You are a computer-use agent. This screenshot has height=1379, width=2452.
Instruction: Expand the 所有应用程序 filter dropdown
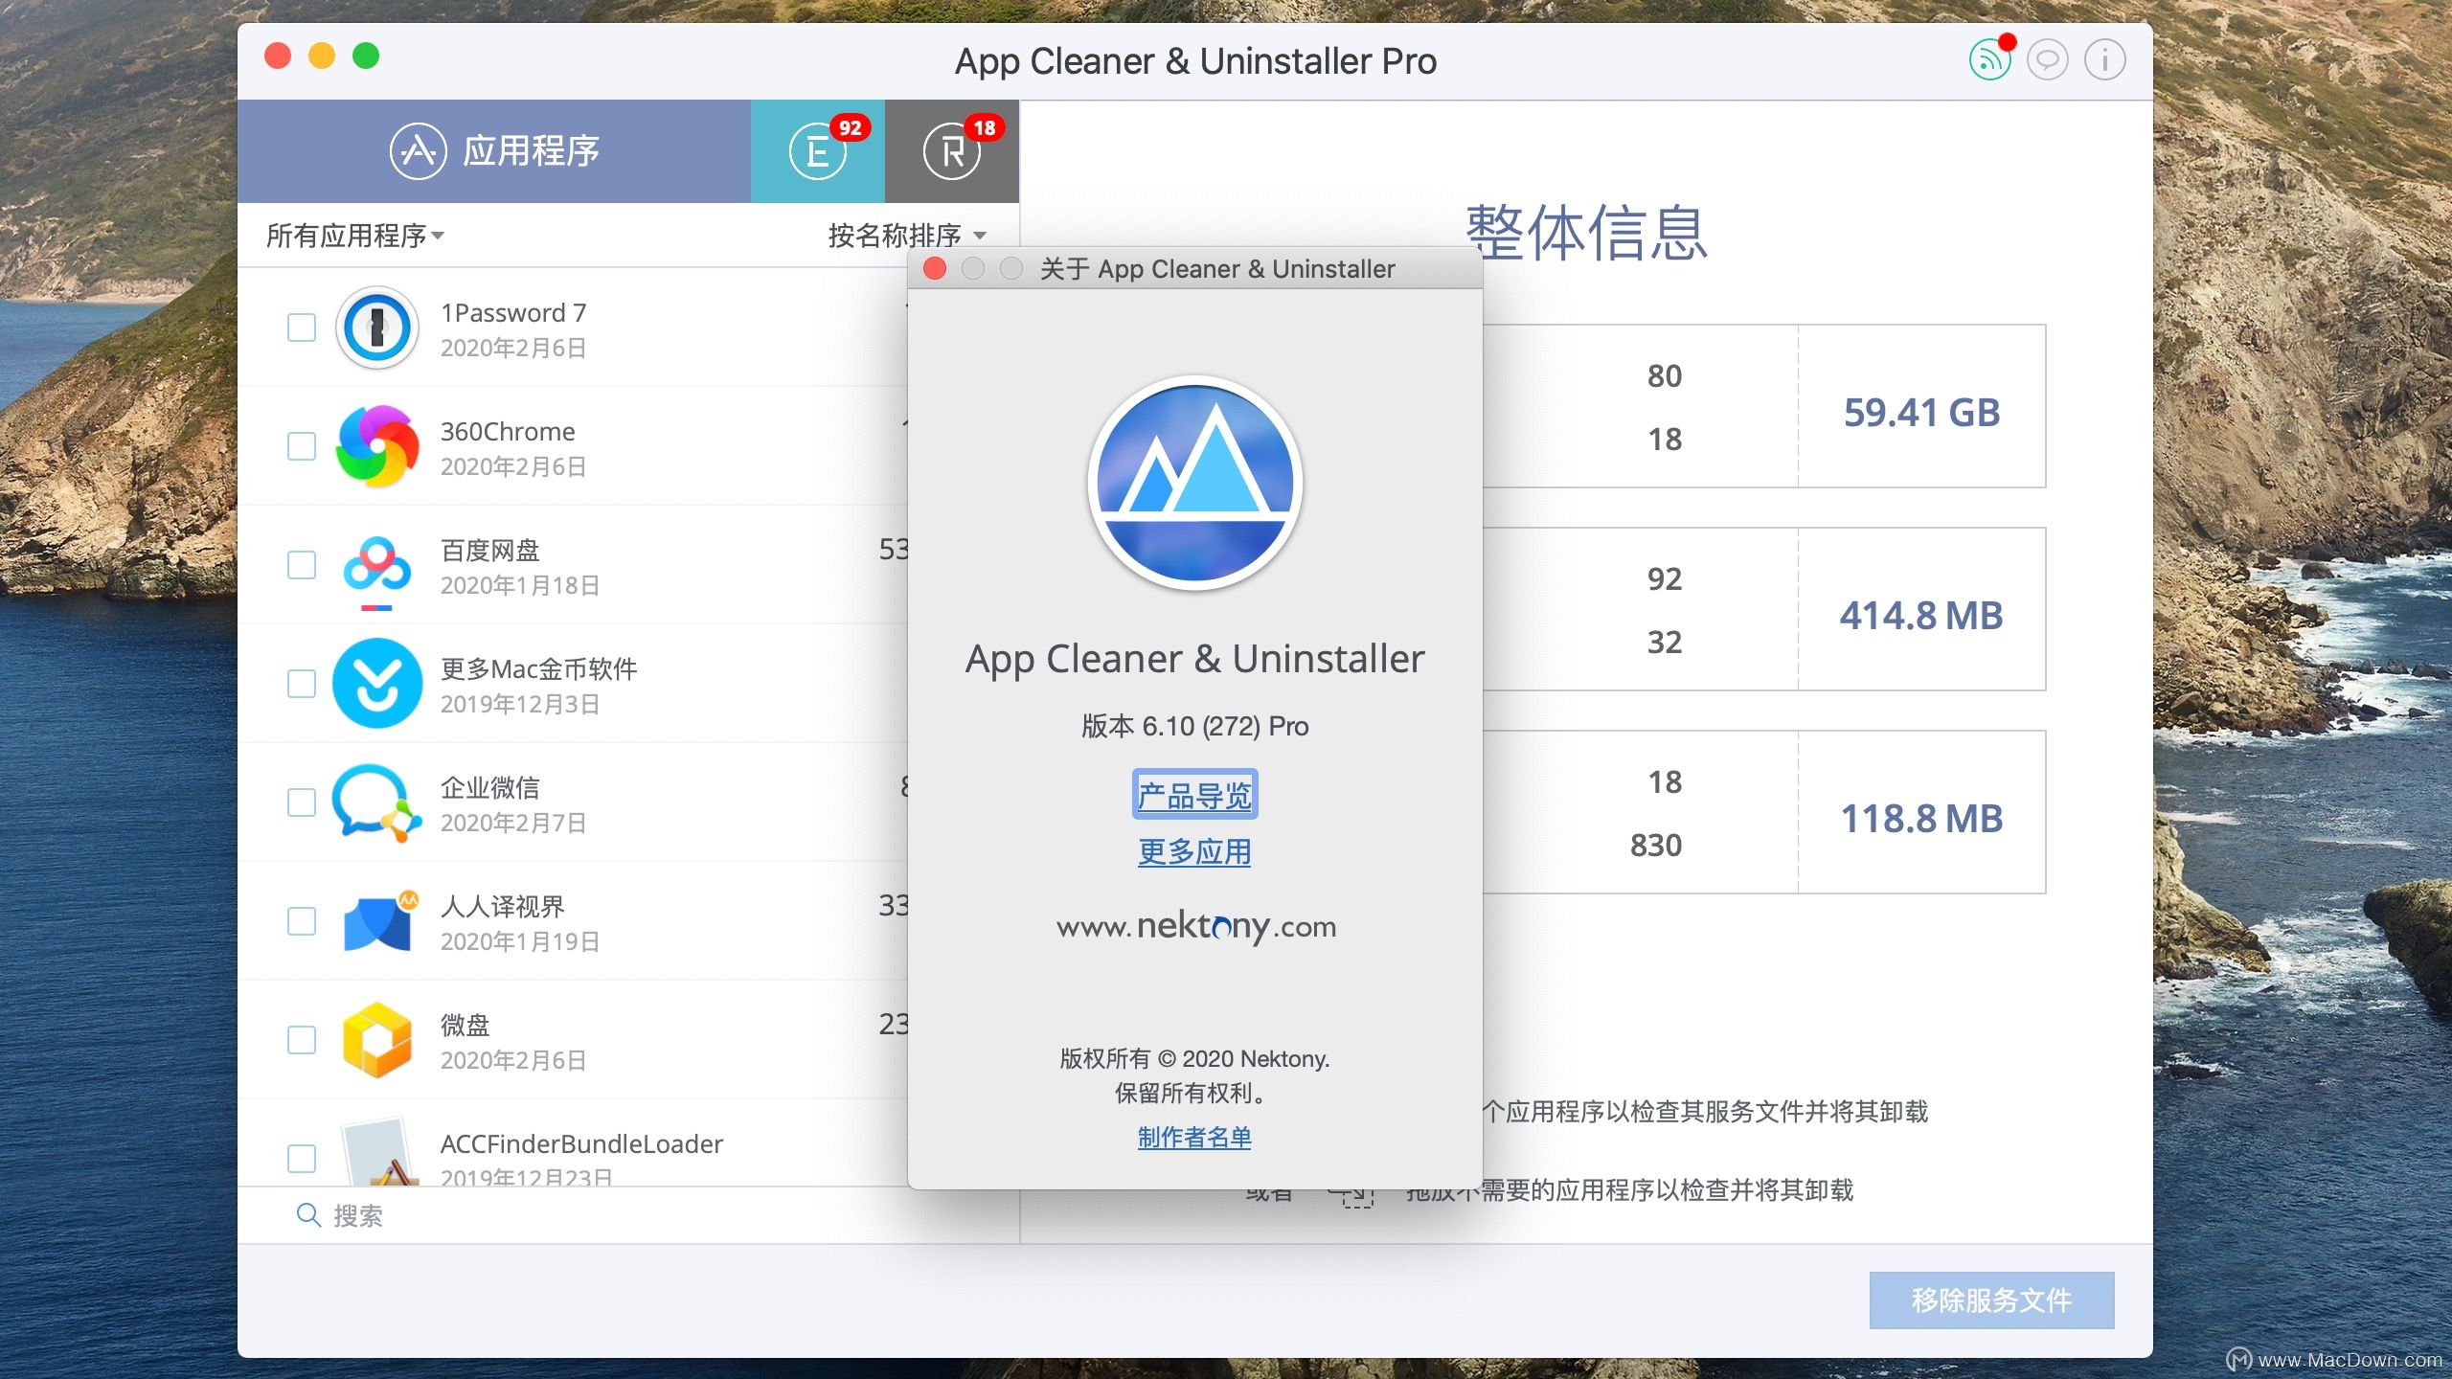(355, 236)
